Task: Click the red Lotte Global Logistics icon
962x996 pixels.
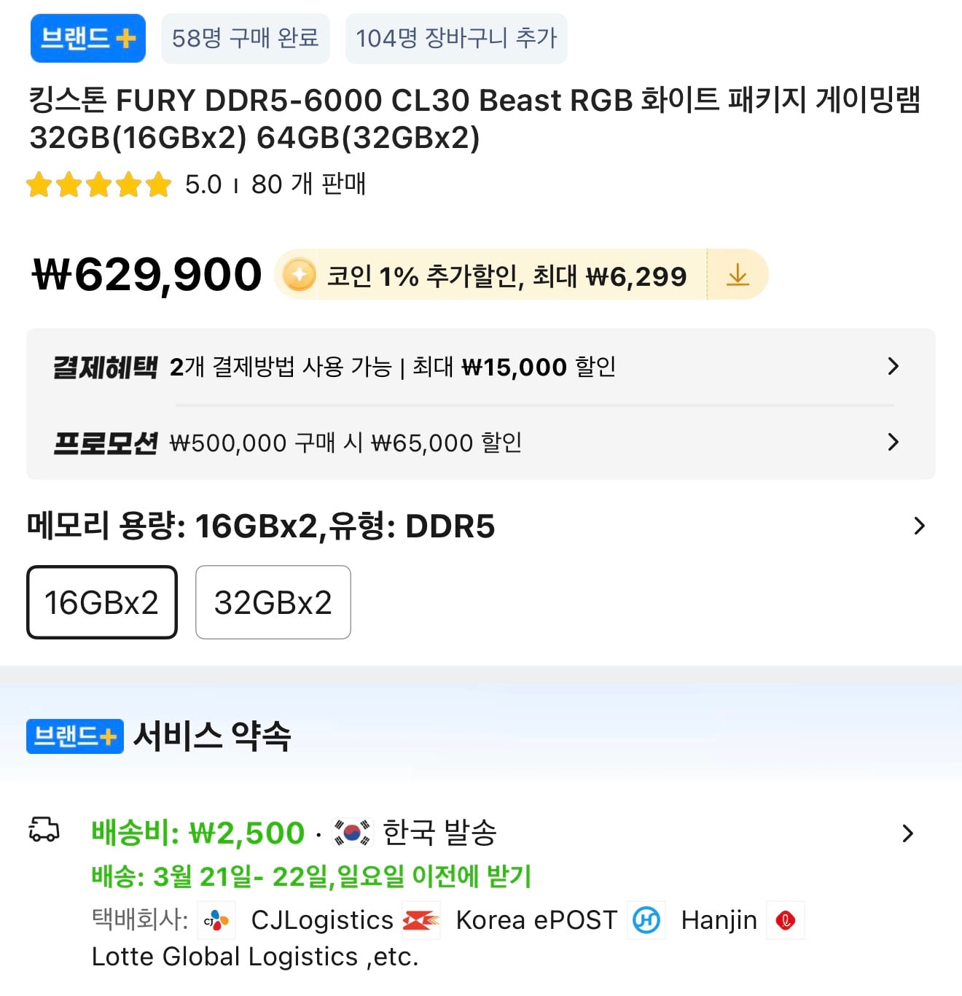Action: [786, 920]
